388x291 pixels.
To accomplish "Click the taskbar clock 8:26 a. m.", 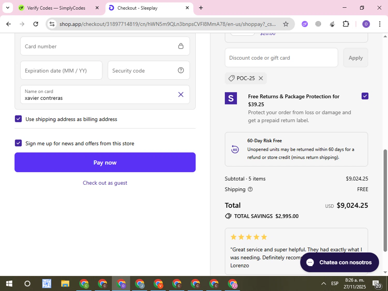I will tap(355, 280).
